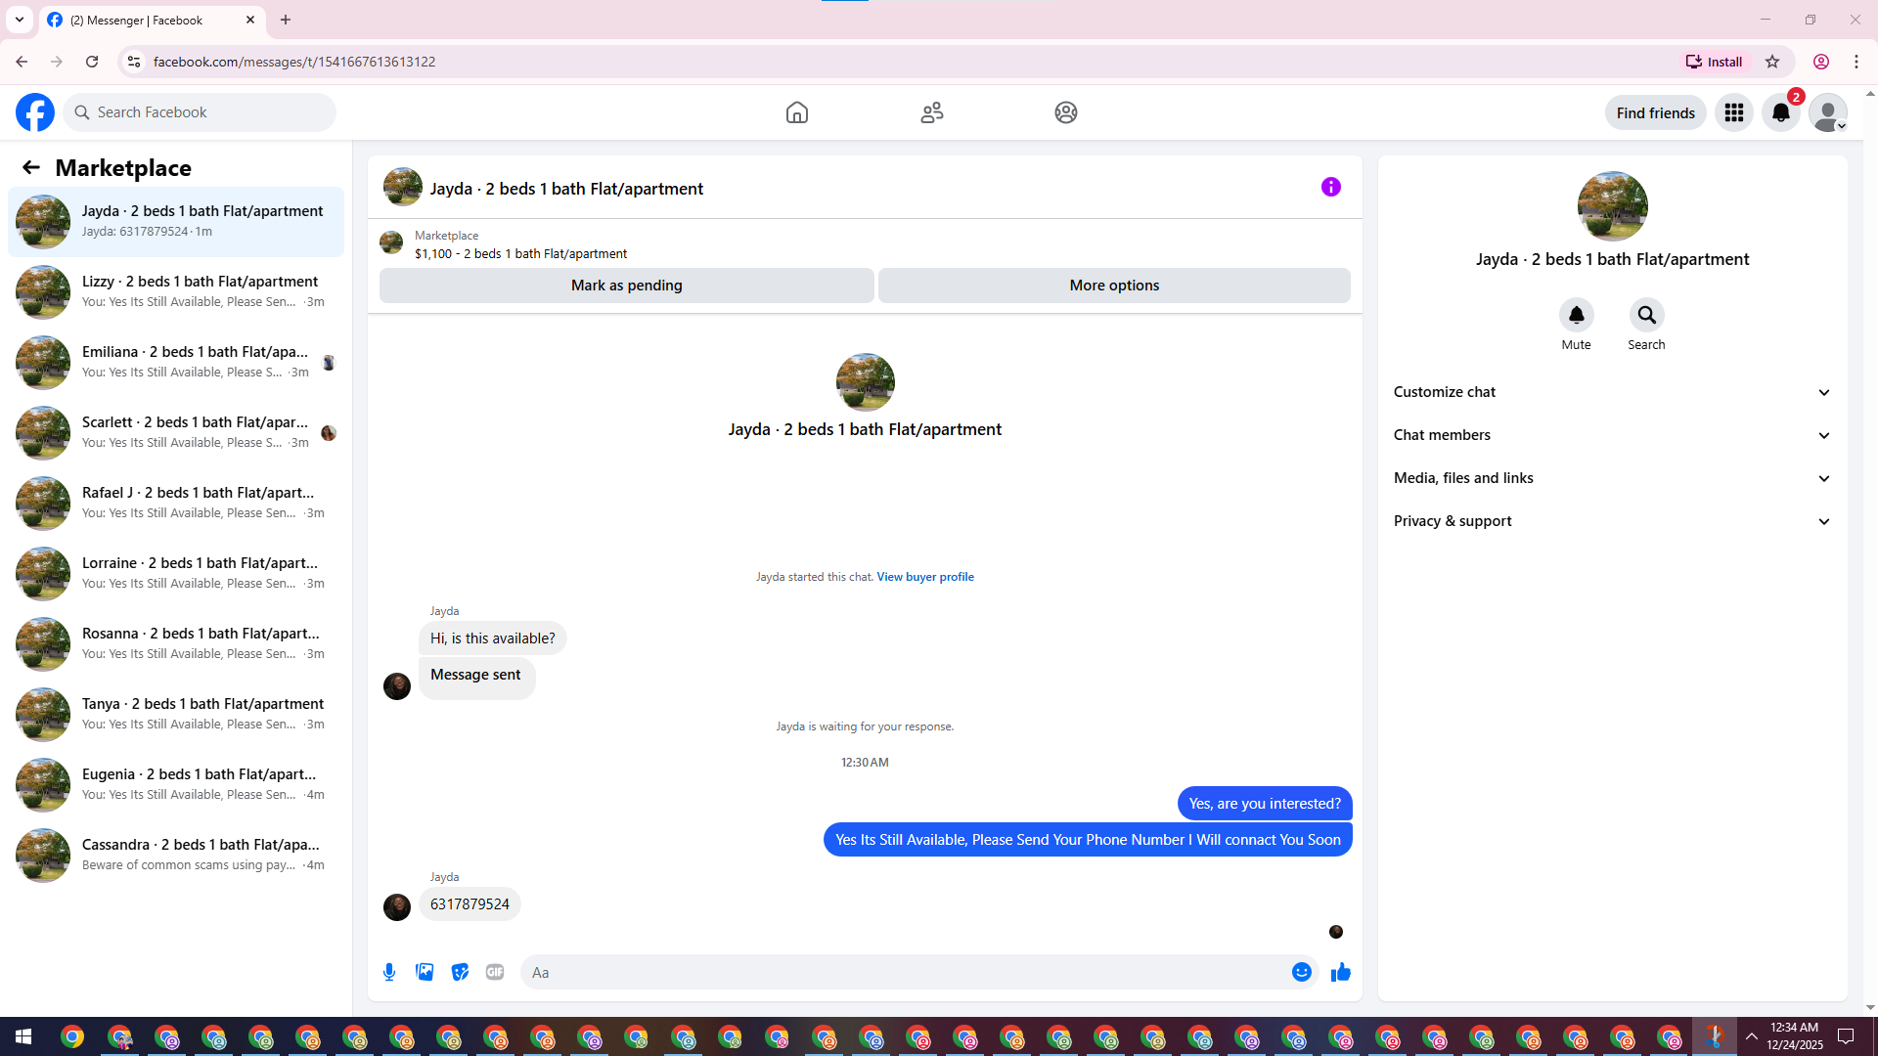This screenshot has height=1056, width=1878.
Task: Expand the Chat members section
Action: coord(1612,435)
